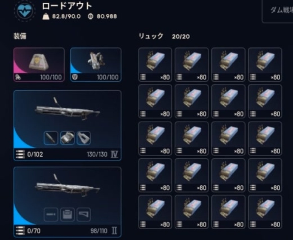Click the coin value icon 80,988
This screenshot has height=240, width=293.
[x=91, y=16]
